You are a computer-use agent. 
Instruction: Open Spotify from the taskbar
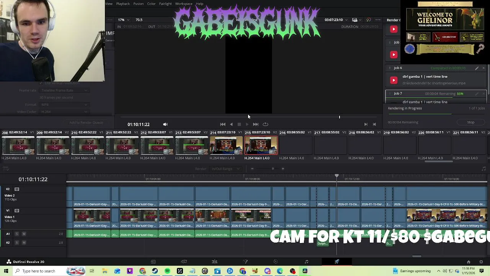tap(167, 271)
